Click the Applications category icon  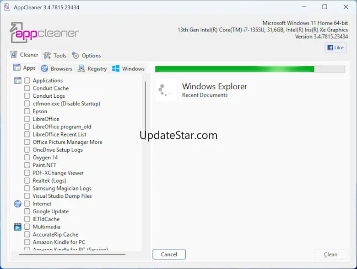(18, 80)
